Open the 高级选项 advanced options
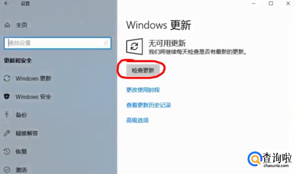The width and height of the screenshot is (295, 174). (x=137, y=120)
